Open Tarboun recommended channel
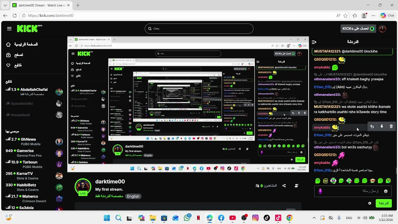Image resolution: width=398 pixels, height=224 pixels. pyautogui.click(x=34, y=164)
